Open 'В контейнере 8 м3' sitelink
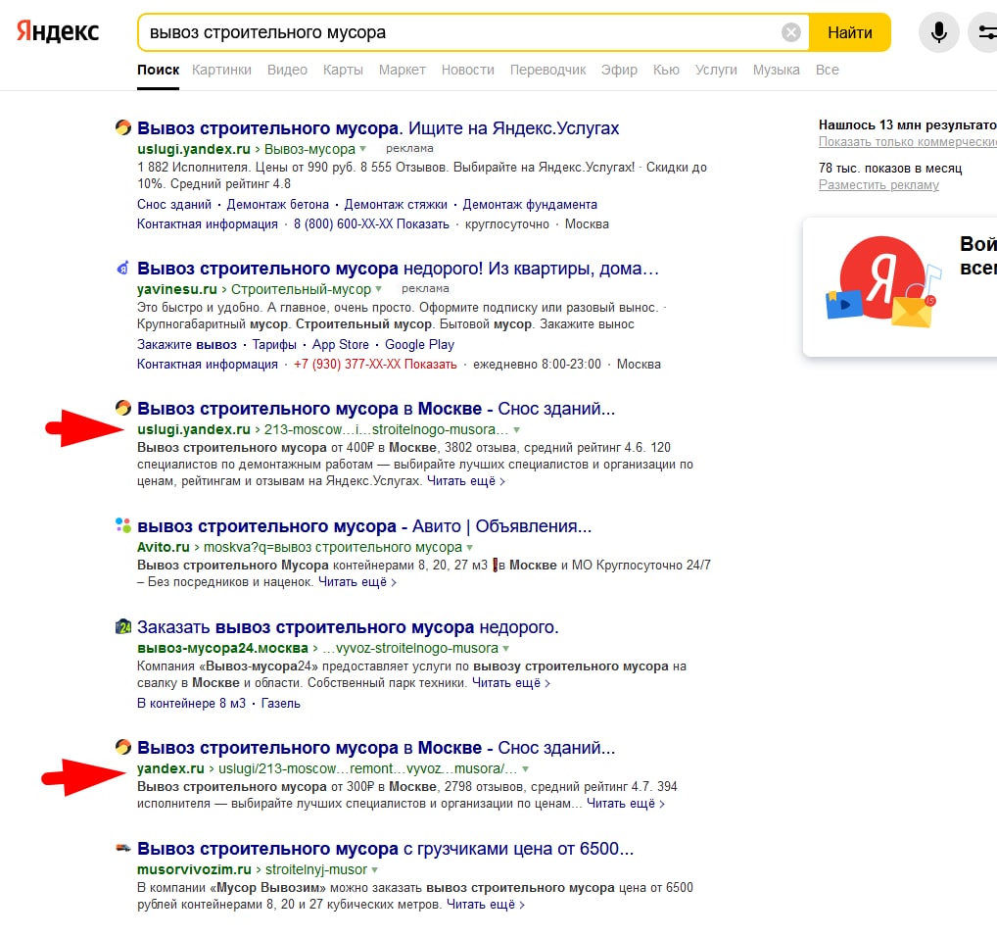Image resolution: width=997 pixels, height=937 pixels. pos(191,703)
